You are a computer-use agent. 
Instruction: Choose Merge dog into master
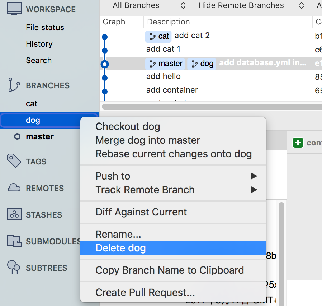148,140
